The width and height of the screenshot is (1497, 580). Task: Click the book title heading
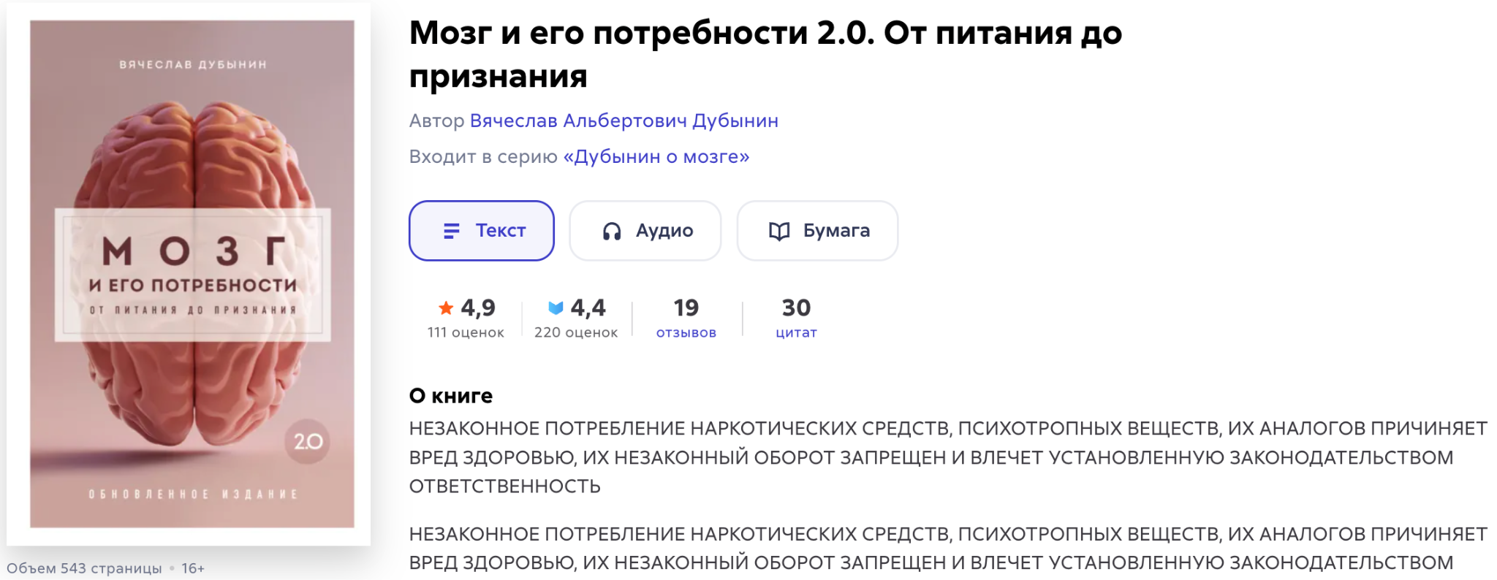click(x=765, y=54)
